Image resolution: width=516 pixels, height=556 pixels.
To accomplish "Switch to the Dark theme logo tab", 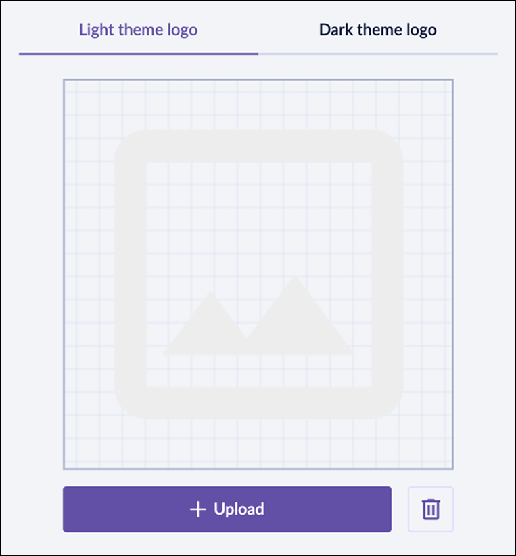I will pyautogui.click(x=377, y=30).
